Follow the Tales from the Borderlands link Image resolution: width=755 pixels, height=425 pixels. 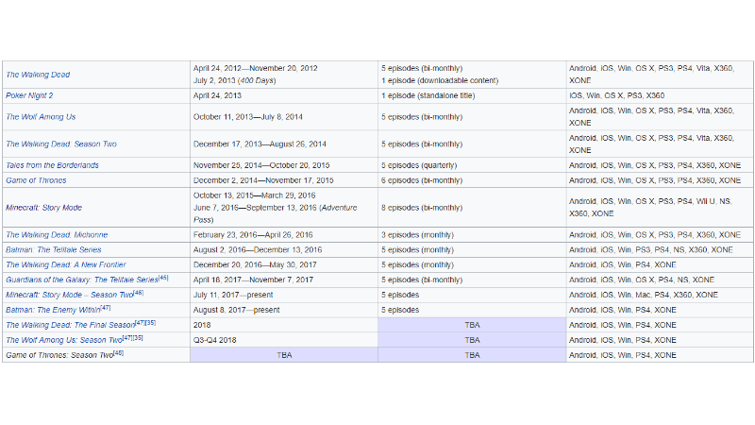[x=52, y=165]
